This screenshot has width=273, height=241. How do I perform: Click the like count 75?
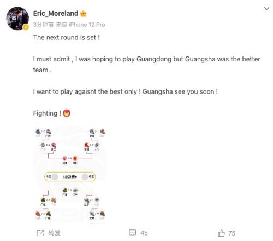(232, 233)
